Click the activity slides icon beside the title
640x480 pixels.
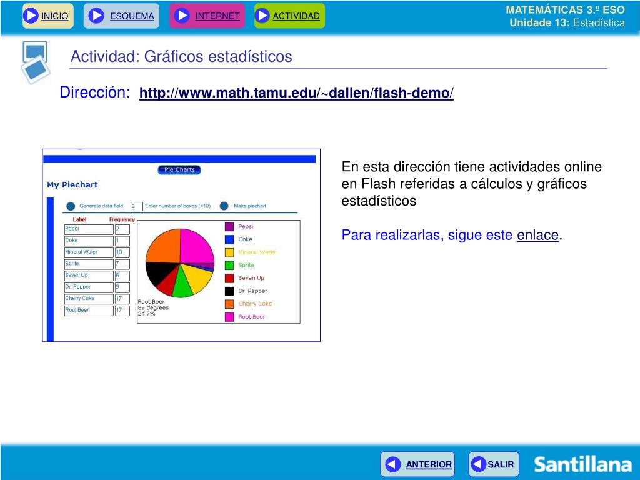(35, 62)
